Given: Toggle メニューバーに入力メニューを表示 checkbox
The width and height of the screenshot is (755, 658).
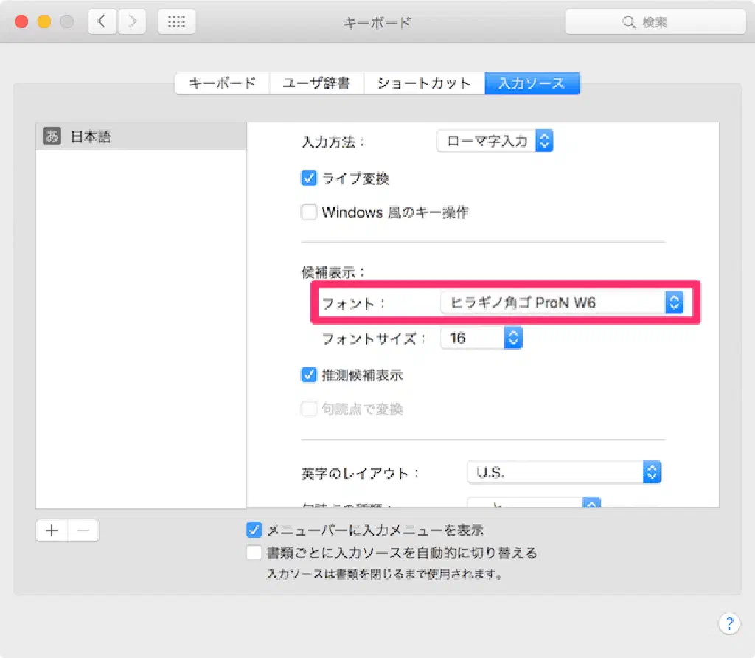Looking at the screenshot, I should pyautogui.click(x=254, y=530).
